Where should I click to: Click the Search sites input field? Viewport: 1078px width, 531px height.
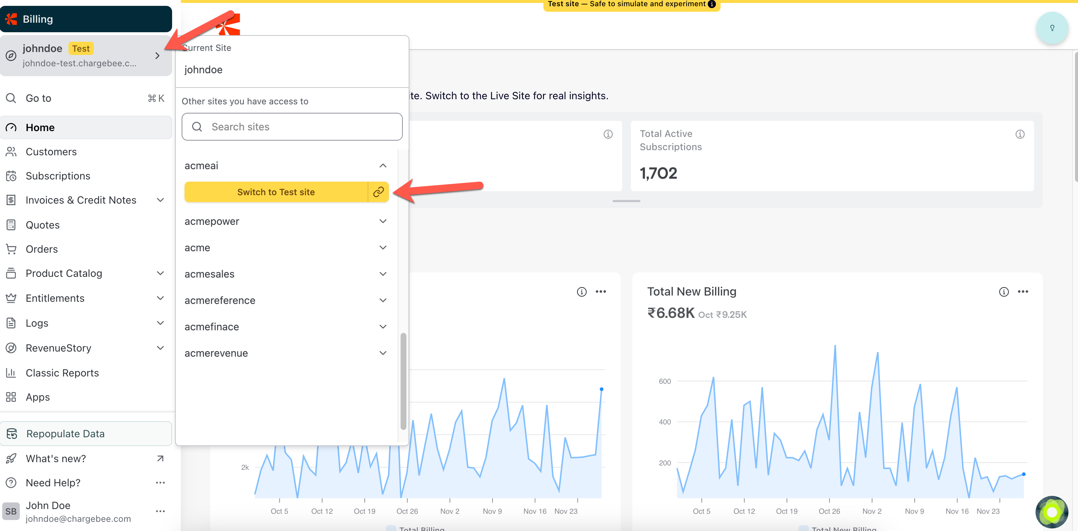click(x=292, y=127)
